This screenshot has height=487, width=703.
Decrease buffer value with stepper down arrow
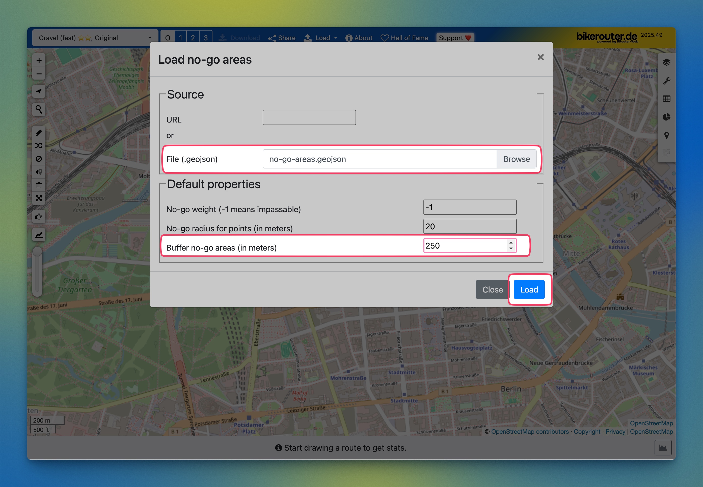coord(511,248)
